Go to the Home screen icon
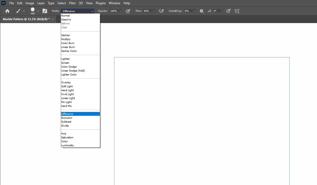317x185 pixels. pos(7,11)
